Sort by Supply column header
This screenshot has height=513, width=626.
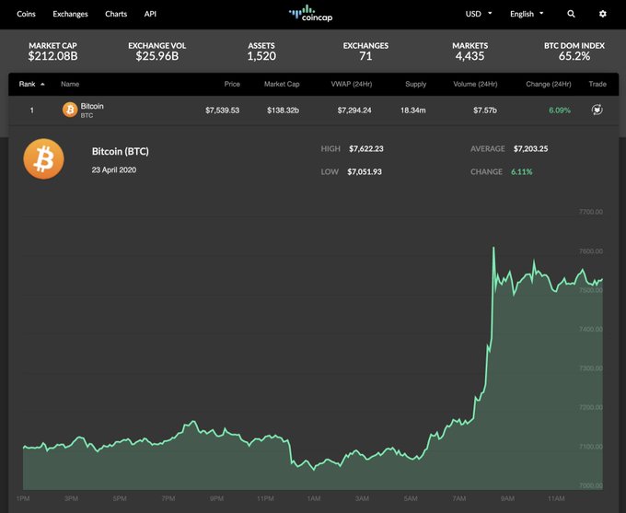[x=415, y=84]
